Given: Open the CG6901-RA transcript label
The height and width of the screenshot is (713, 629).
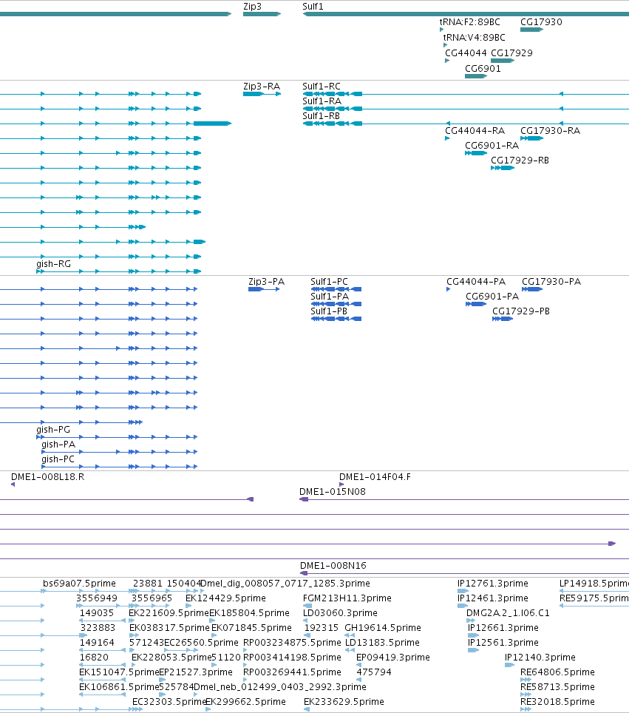Looking at the screenshot, I should click(492, 146).
